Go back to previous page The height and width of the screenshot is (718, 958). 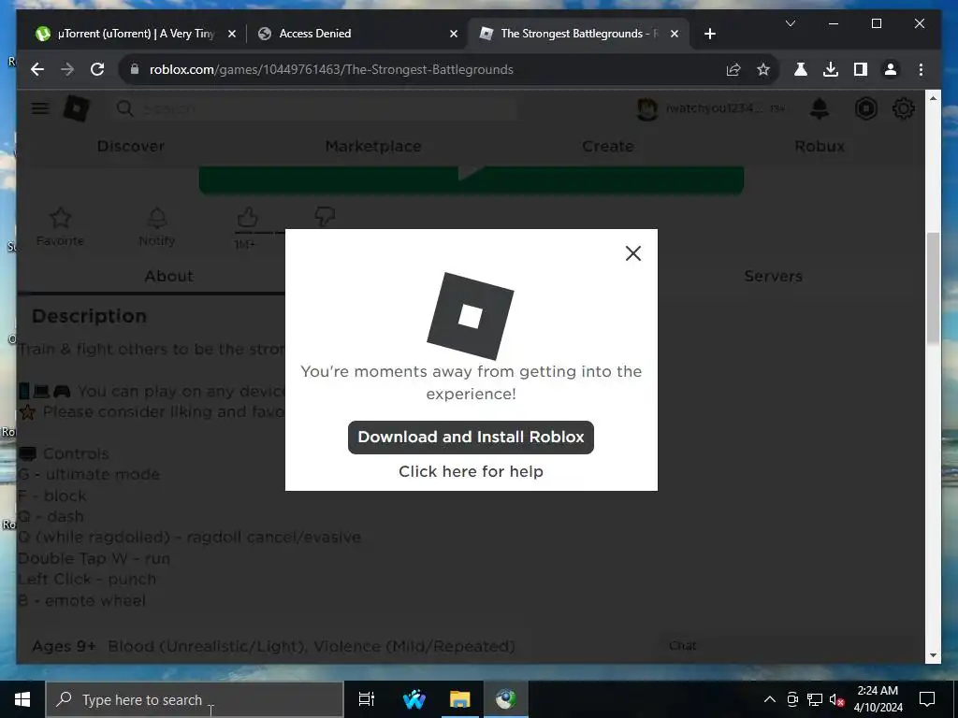click(37, 69)
